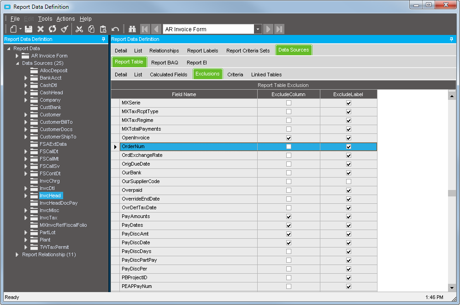Switch to the Report Labels tab
Screen dimensions: 460x305
[x=203, y=51]
